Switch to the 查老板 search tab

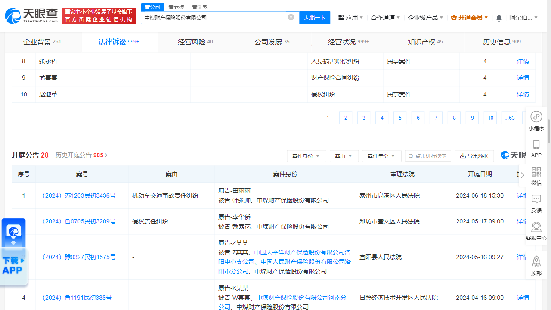[x=176, y=7]
